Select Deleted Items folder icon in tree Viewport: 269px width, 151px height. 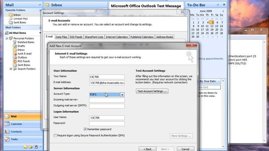tap(15, 42)
